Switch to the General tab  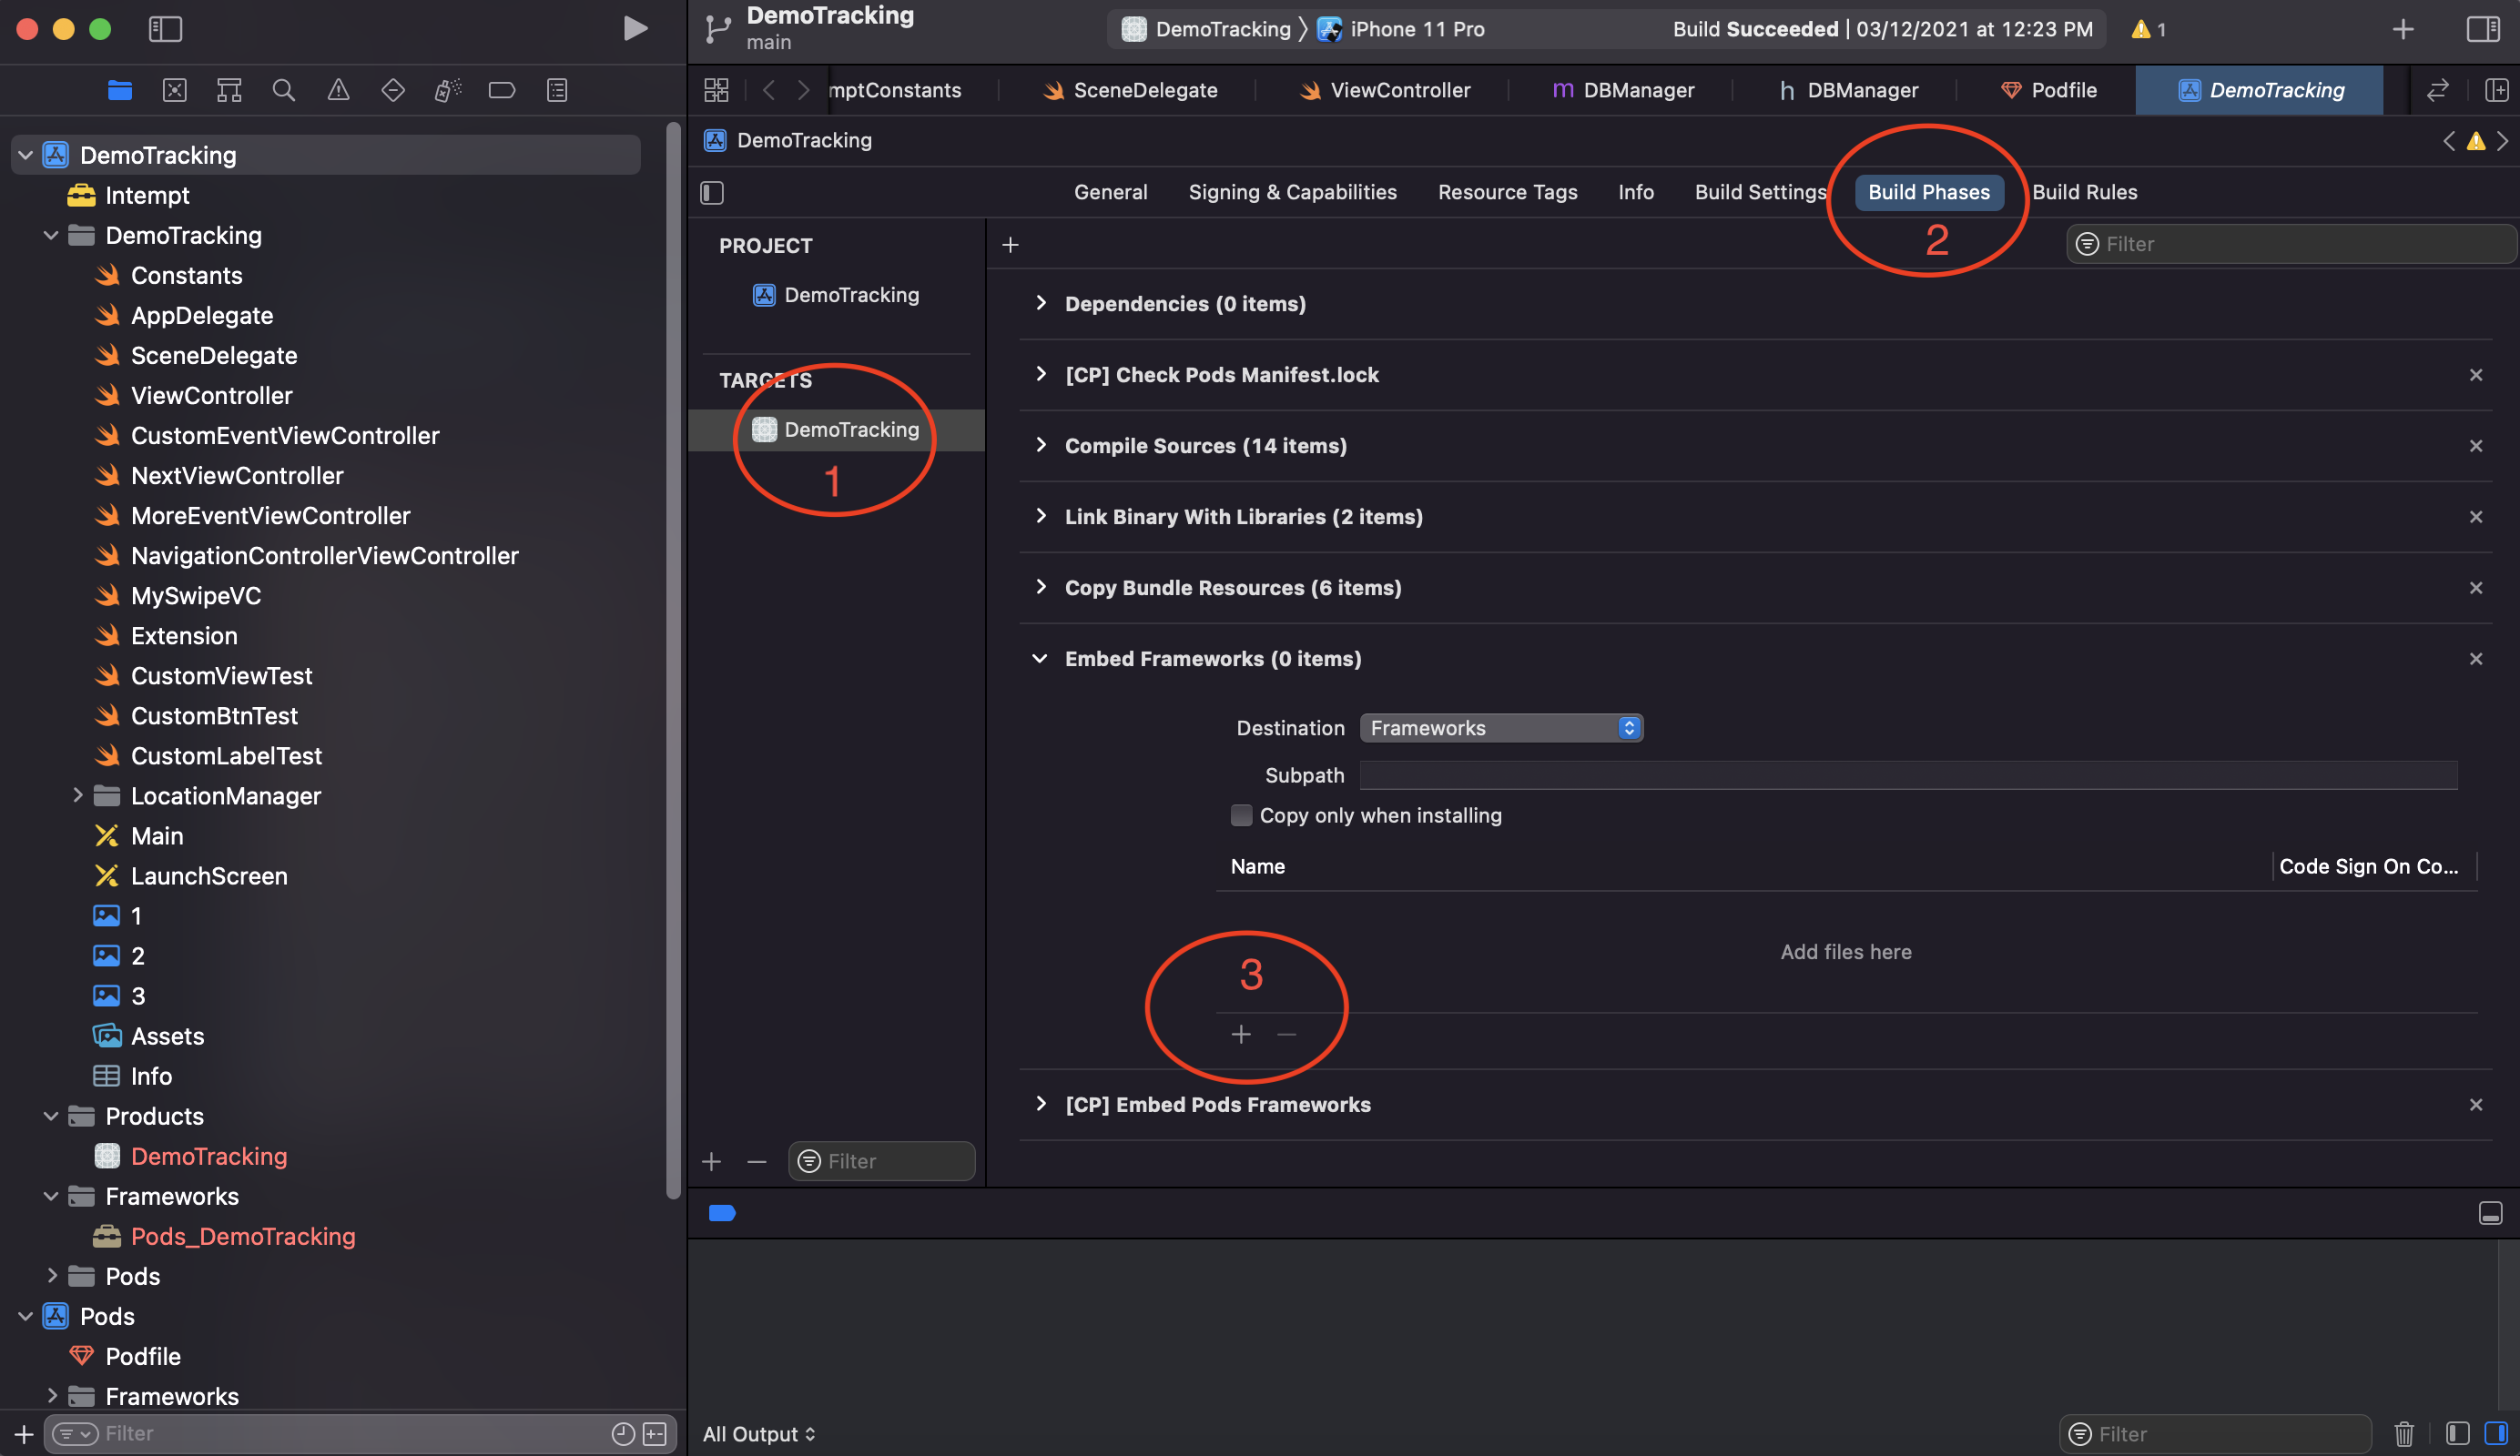[x=1110, y=192]
